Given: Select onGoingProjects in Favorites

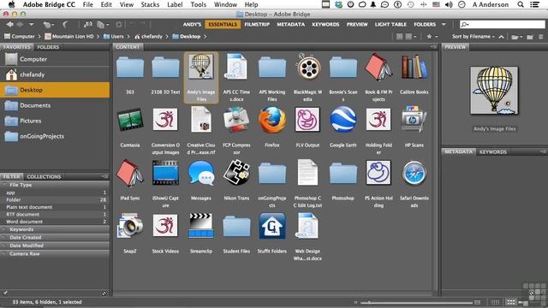Looking at the screenshot, I should pyautogui.click(x=55, y=136).
